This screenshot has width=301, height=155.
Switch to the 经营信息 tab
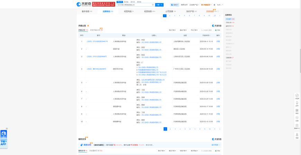coord(149,11)
